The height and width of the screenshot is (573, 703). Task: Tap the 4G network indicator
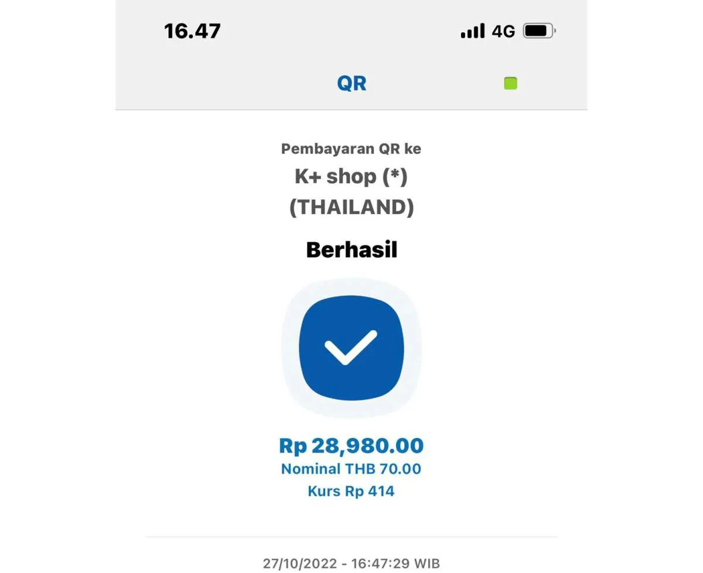pyautogui.click(x=503, y=31)
